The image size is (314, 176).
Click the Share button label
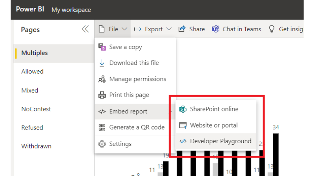tap(197, 29)
